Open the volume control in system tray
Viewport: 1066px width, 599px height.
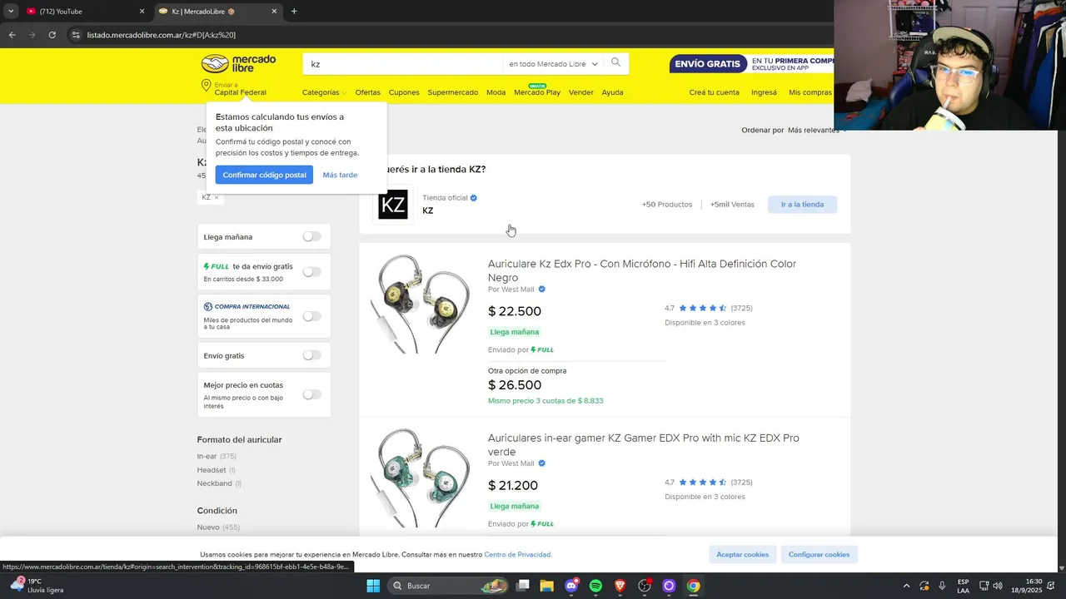coord(998,586)
